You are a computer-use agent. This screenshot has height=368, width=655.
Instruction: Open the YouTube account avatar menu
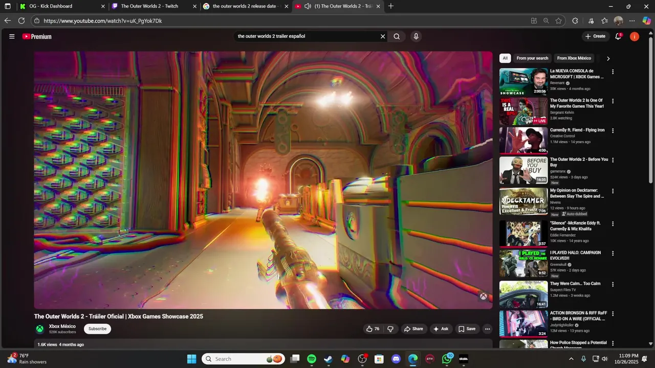pos(635,36)
